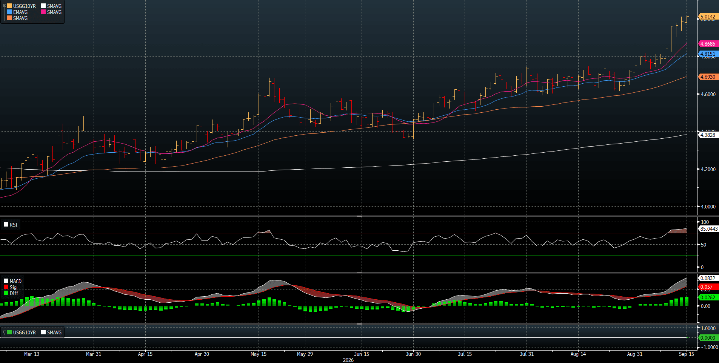The width and height of the screenshot is (719, 363).
Task: Collapse the top price legend tree
Action: click(x=5, y=6)
